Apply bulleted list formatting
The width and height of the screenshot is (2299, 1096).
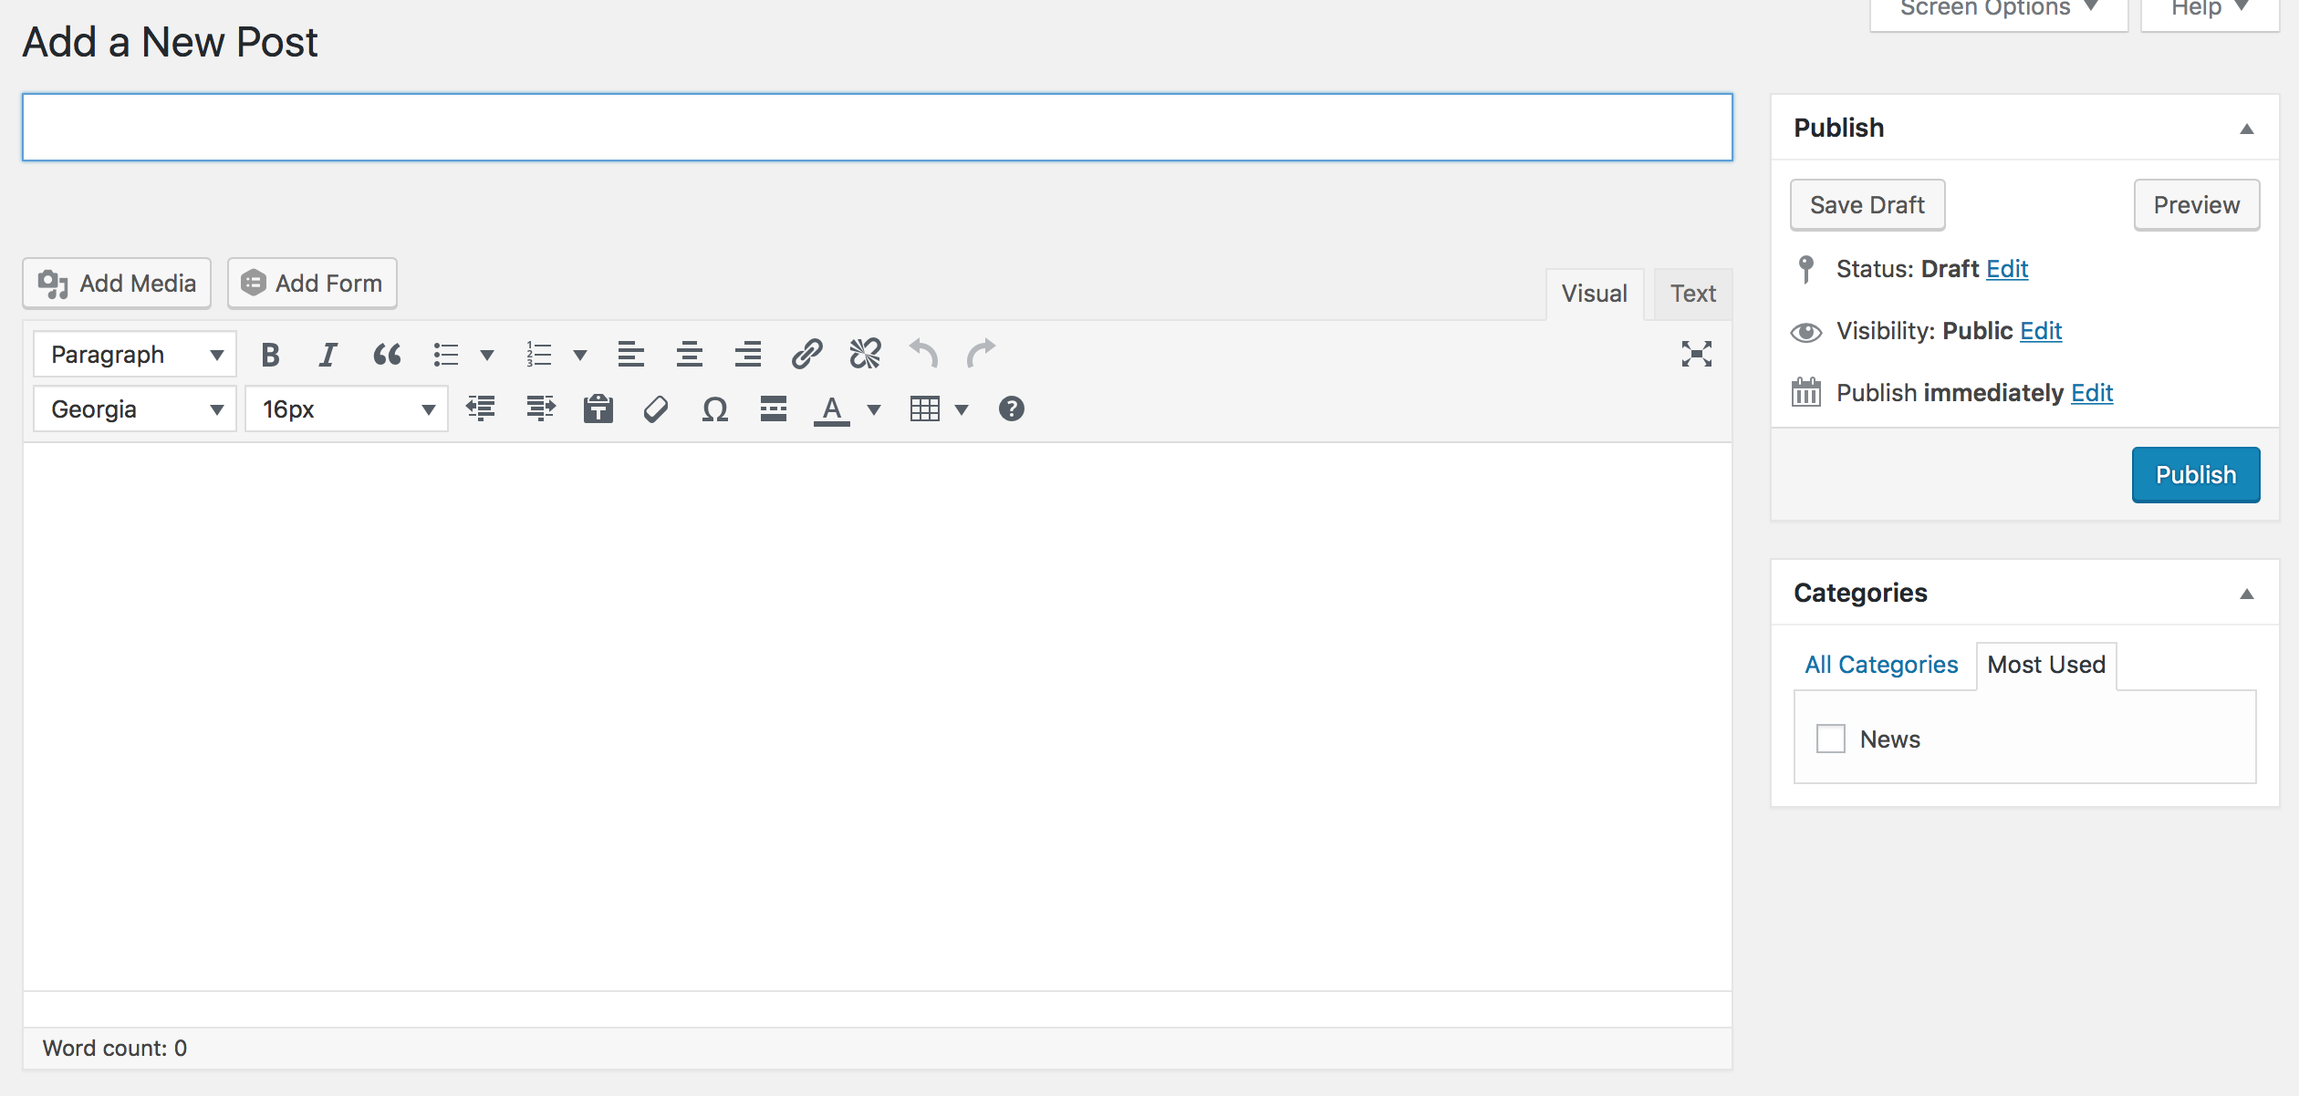tap(446, 355)
